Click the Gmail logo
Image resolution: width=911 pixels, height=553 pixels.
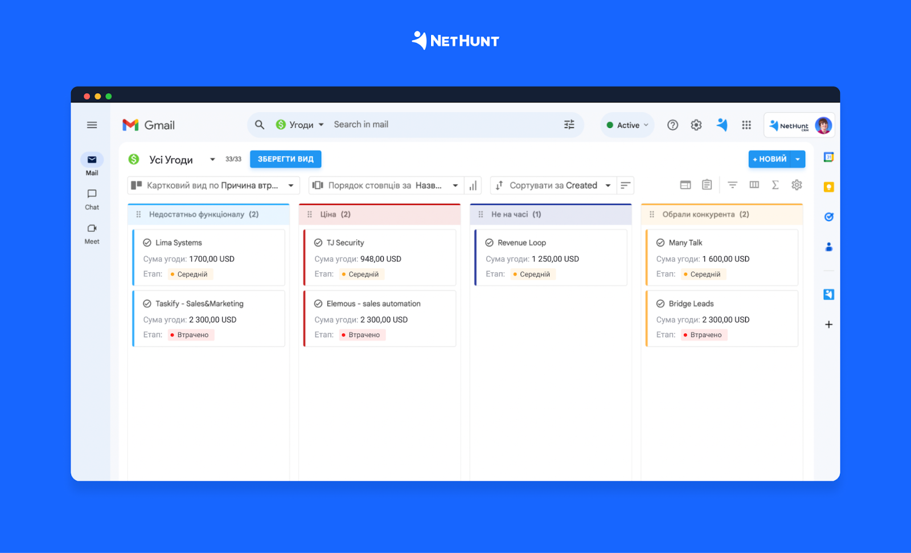(149, 125)
